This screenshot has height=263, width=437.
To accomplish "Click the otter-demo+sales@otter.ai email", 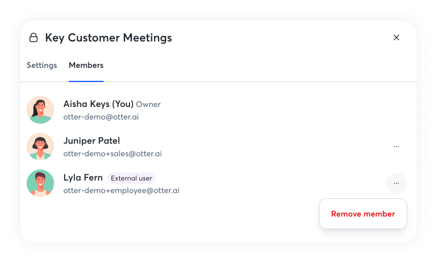I will point(112,154).
